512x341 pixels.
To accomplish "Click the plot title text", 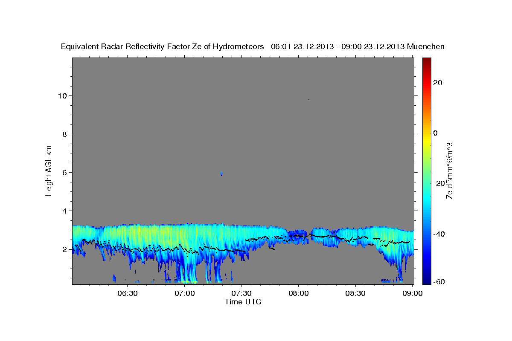I will [253, 46].
